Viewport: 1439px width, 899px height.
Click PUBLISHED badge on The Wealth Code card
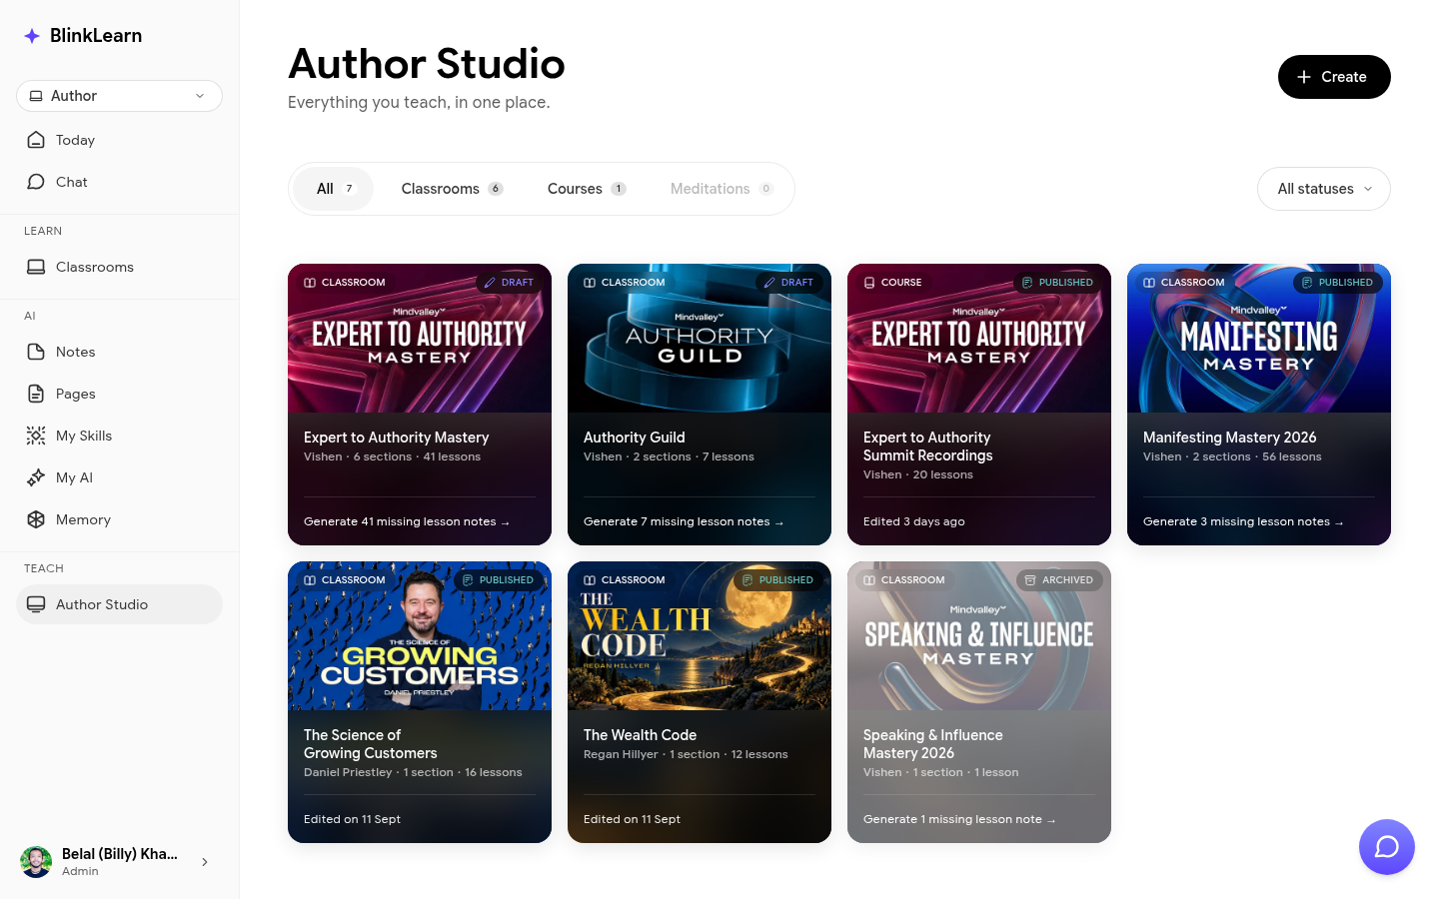pyautogui.click(x=778, y=580)
